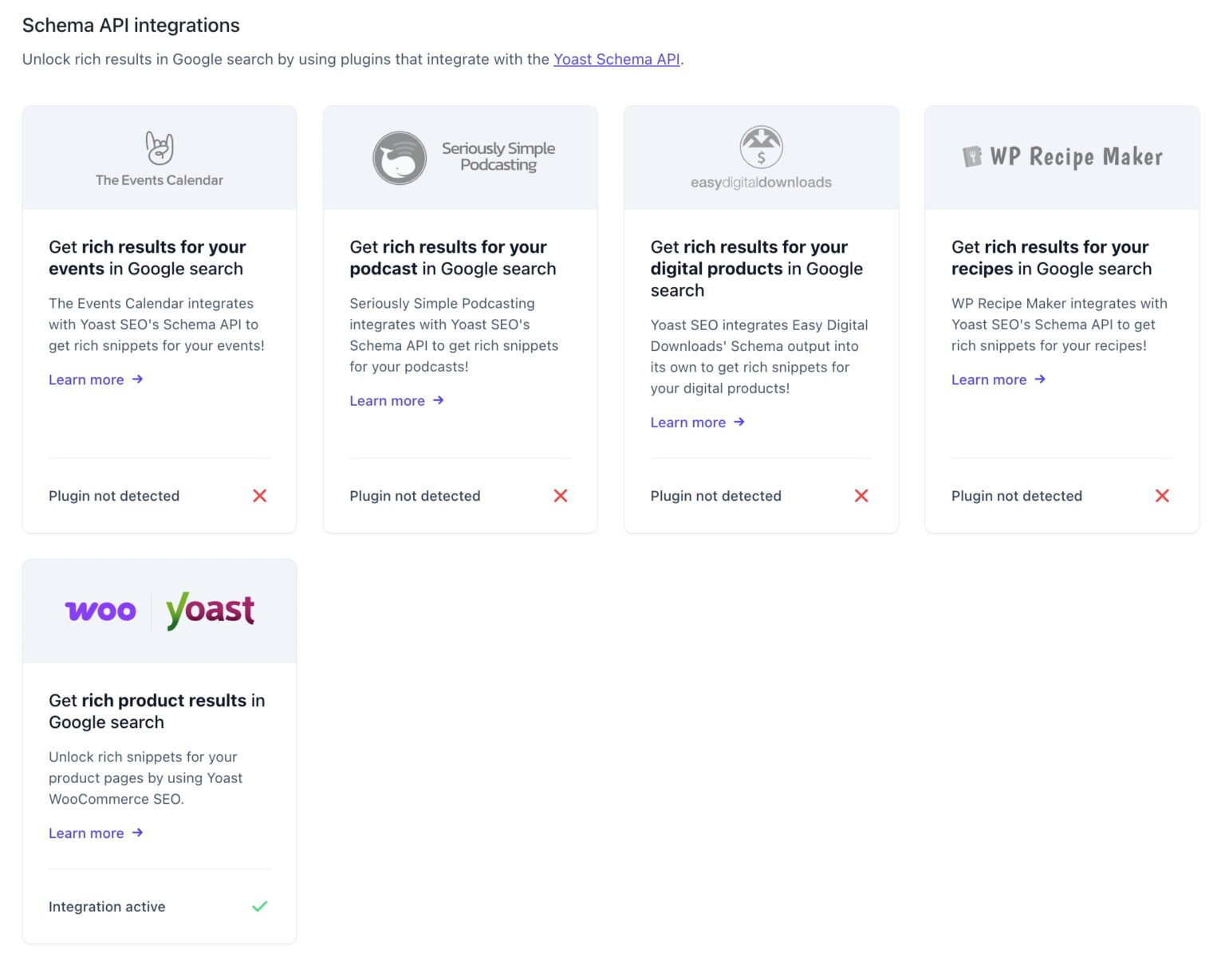Follow Learn more for recipe rich results
1225x960 pixels.
[x=989, y=380]
